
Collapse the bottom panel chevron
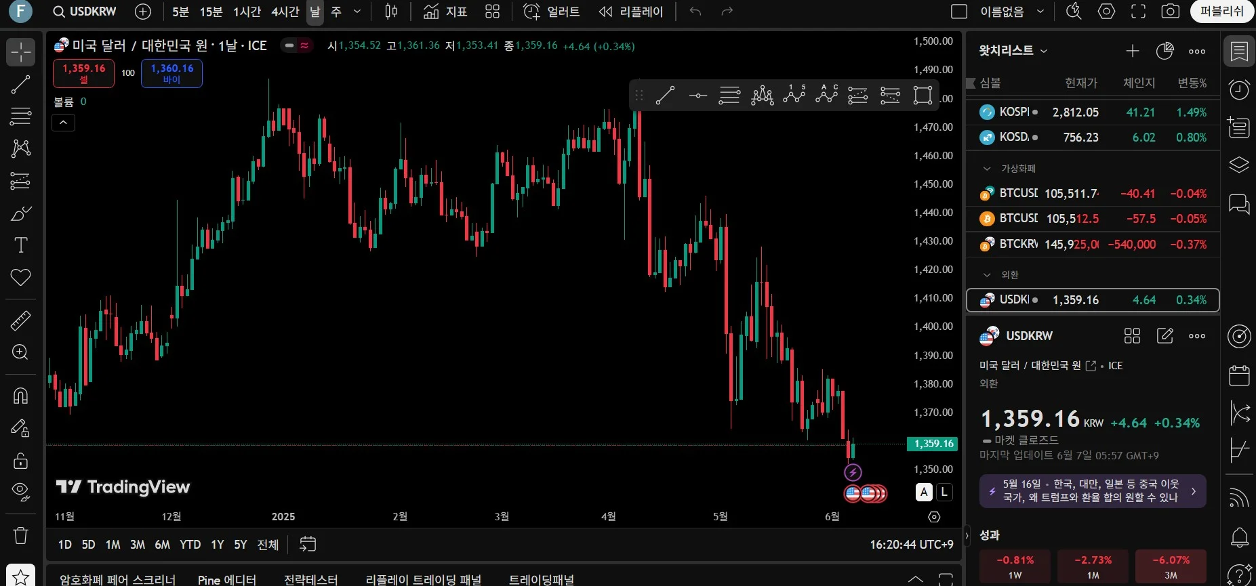(915, 579)
